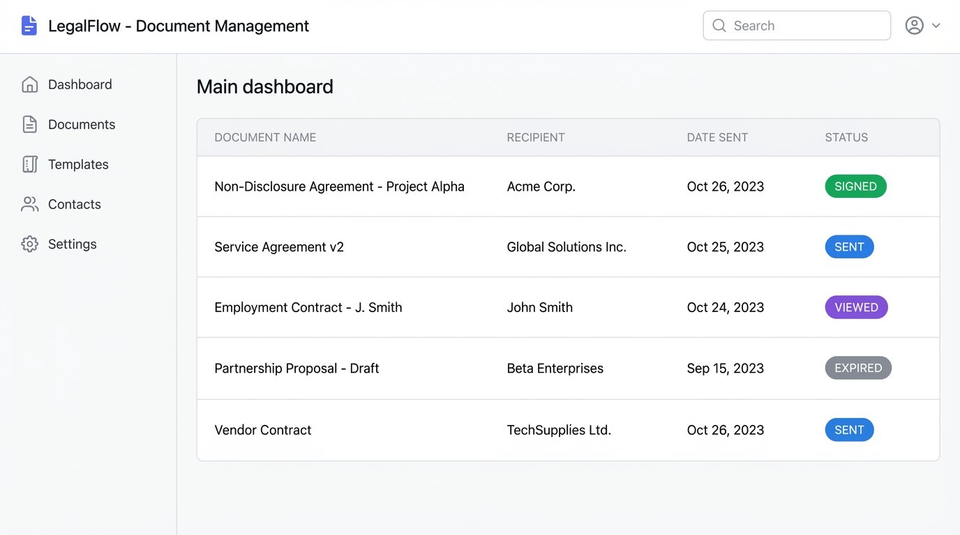Click the user profile avatar icon
Image resolution: width=960 pixels, height=535 pixels.
tap(915, 25)
